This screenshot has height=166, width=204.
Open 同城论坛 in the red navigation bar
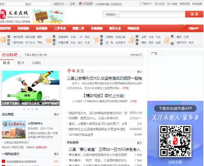click(133, 29)
